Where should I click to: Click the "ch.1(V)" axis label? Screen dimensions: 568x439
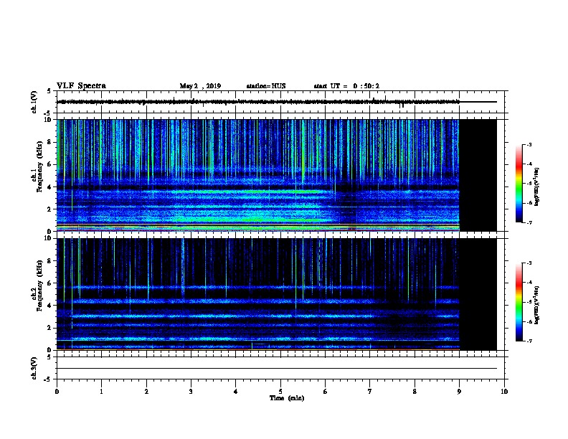[x=34, y=102]
